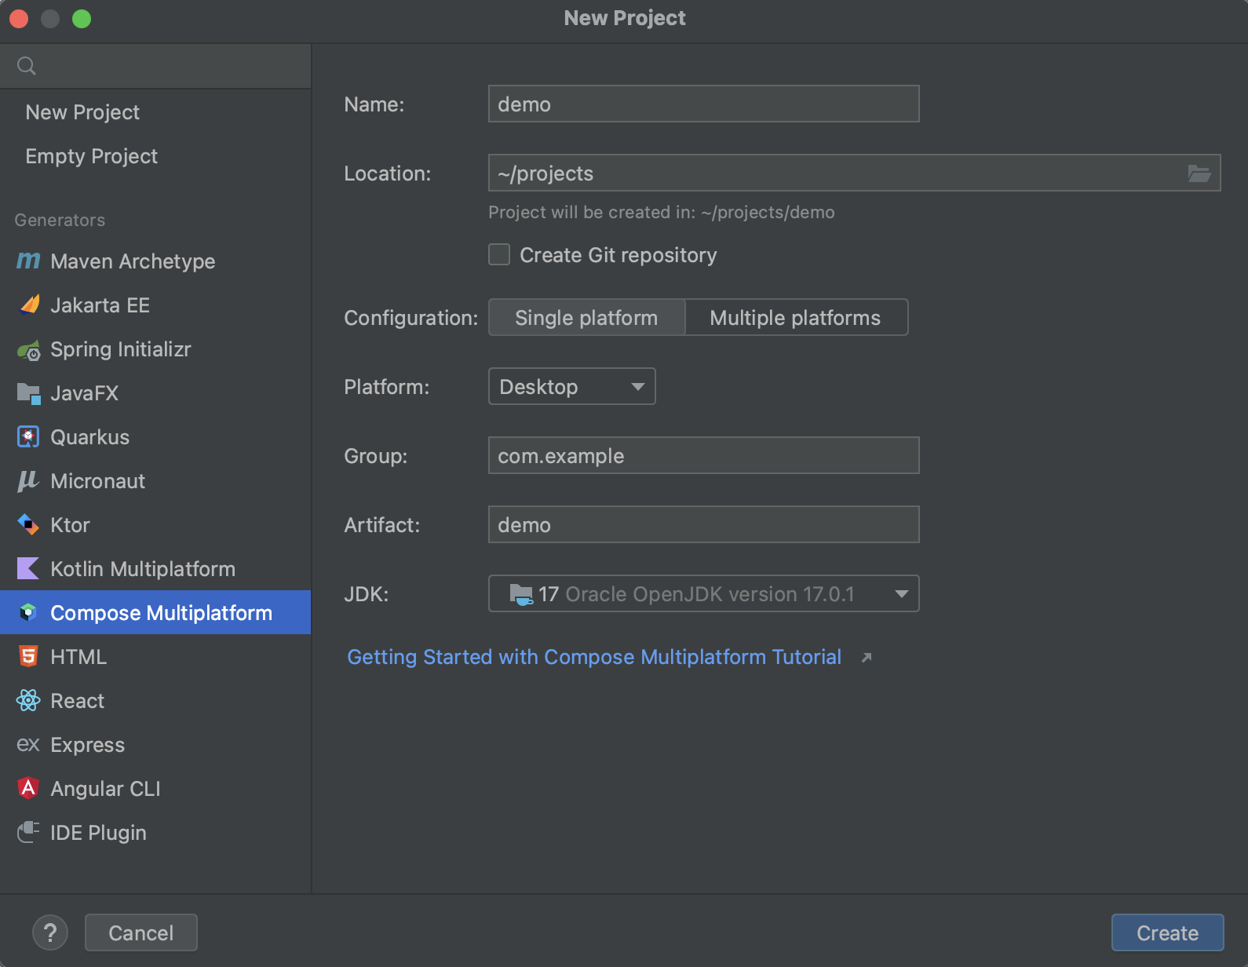Screen dimensions: 1248x967
Task: Open the Platform Desktop dropdown
Action: tap(572, 387)
